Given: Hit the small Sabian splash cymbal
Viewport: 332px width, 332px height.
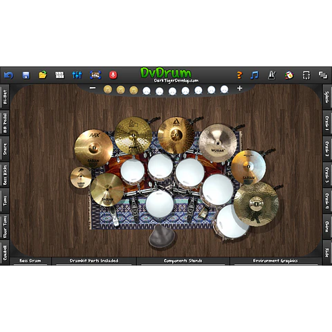Looking at the screenshot, I should click(x=81, y=177).
